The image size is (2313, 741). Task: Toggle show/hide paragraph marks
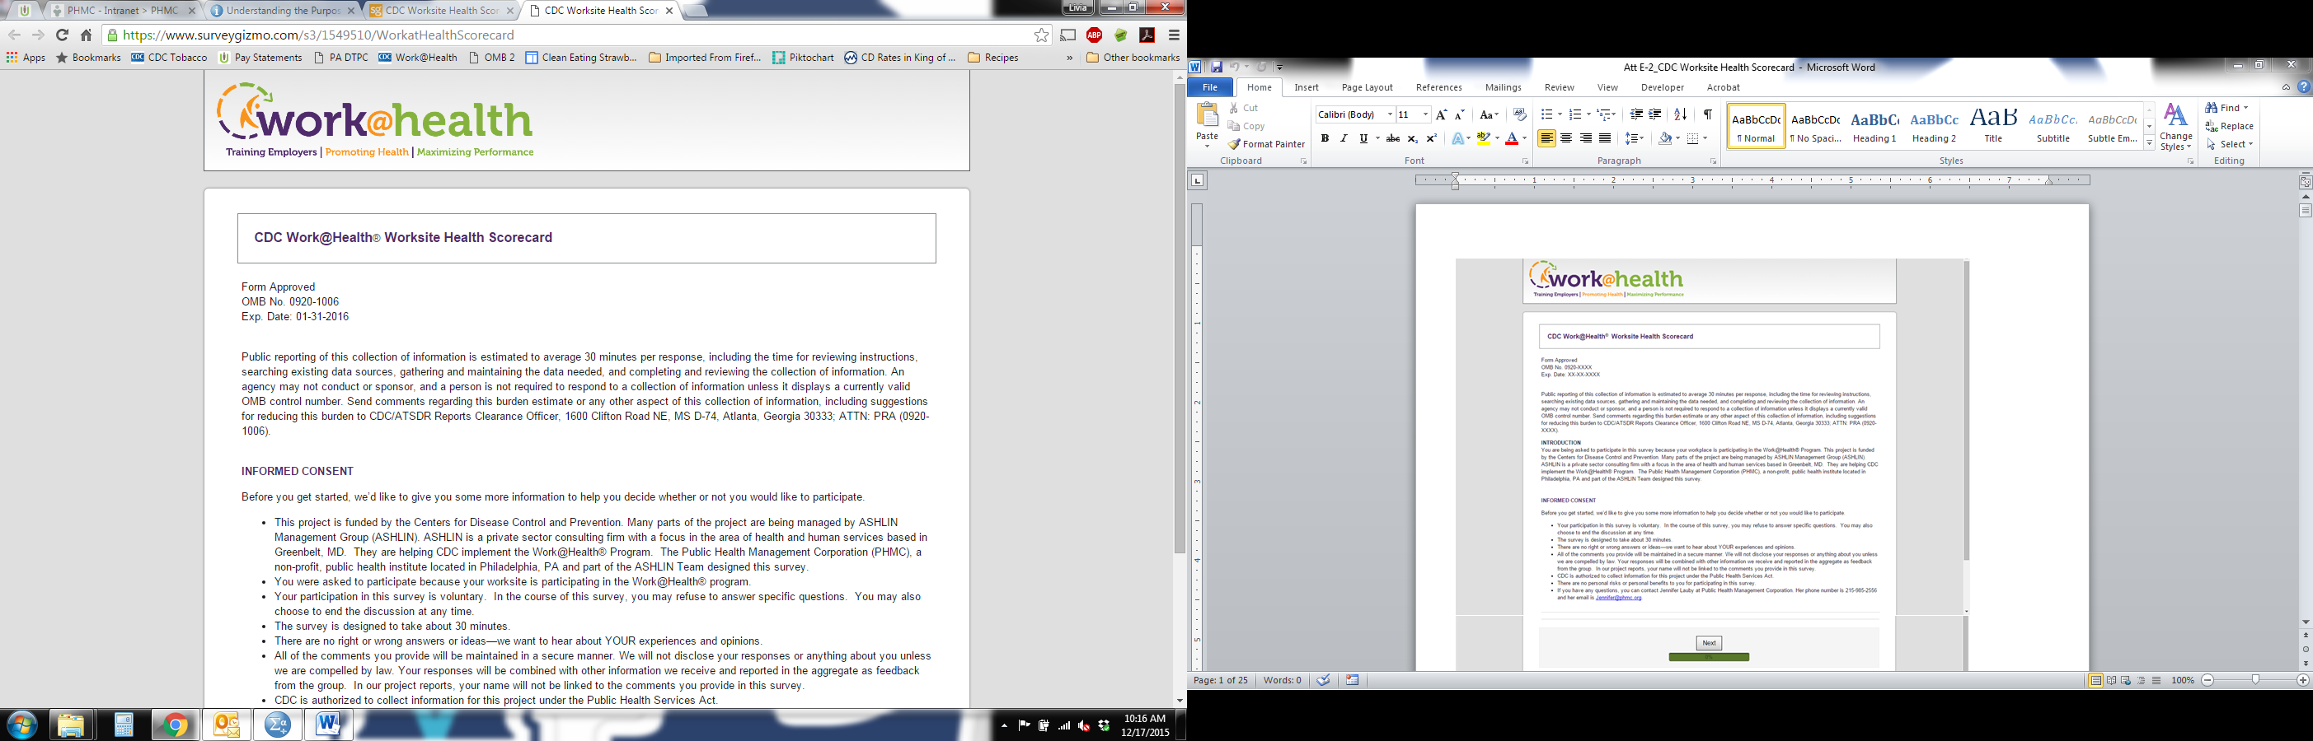click(1707, 114)
